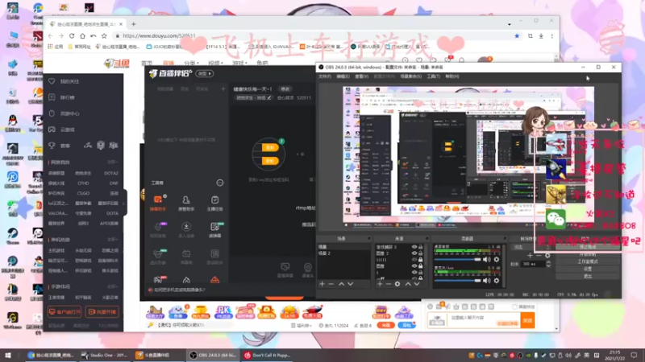Expand 全部 beside the 网游竞技 section
645x362 pixels.
tap(112, 162)
